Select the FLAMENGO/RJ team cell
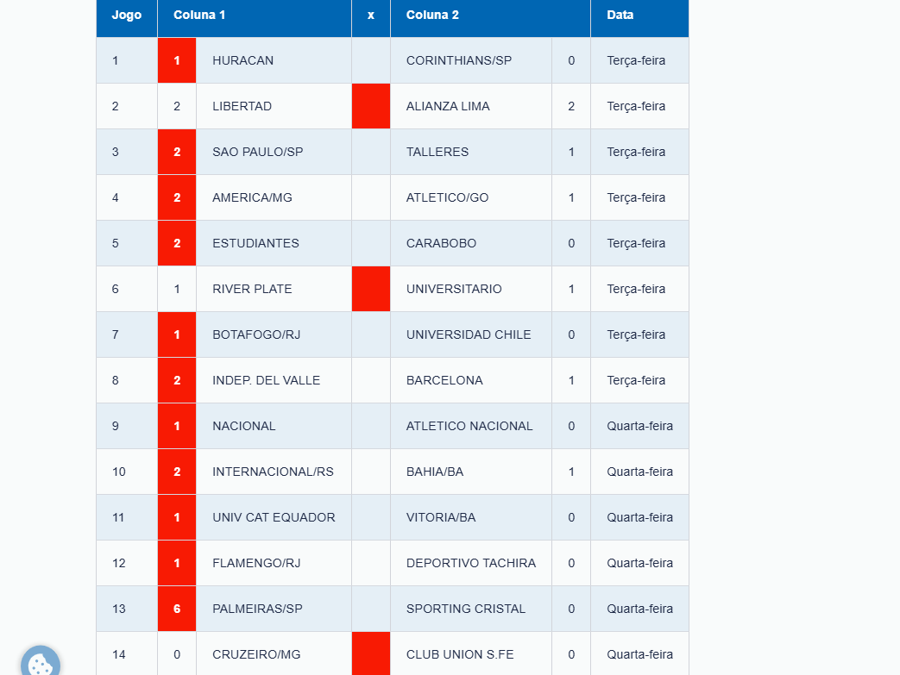The height and width of the screenshot is (675, 900). pos(274,563)
